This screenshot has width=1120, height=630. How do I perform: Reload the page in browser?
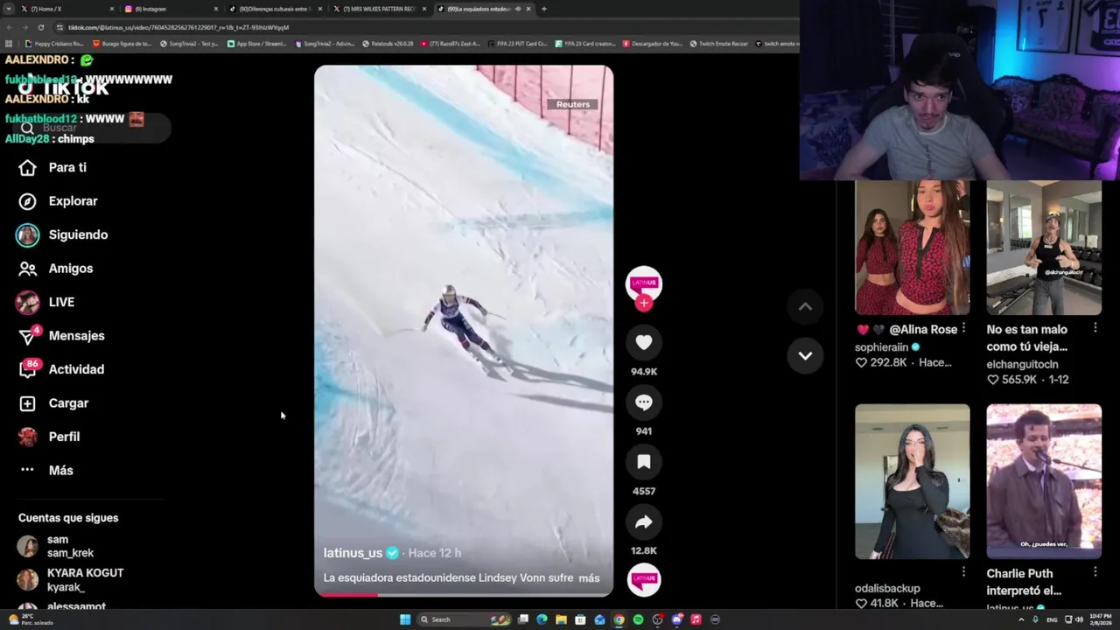(x=40, y=27)
